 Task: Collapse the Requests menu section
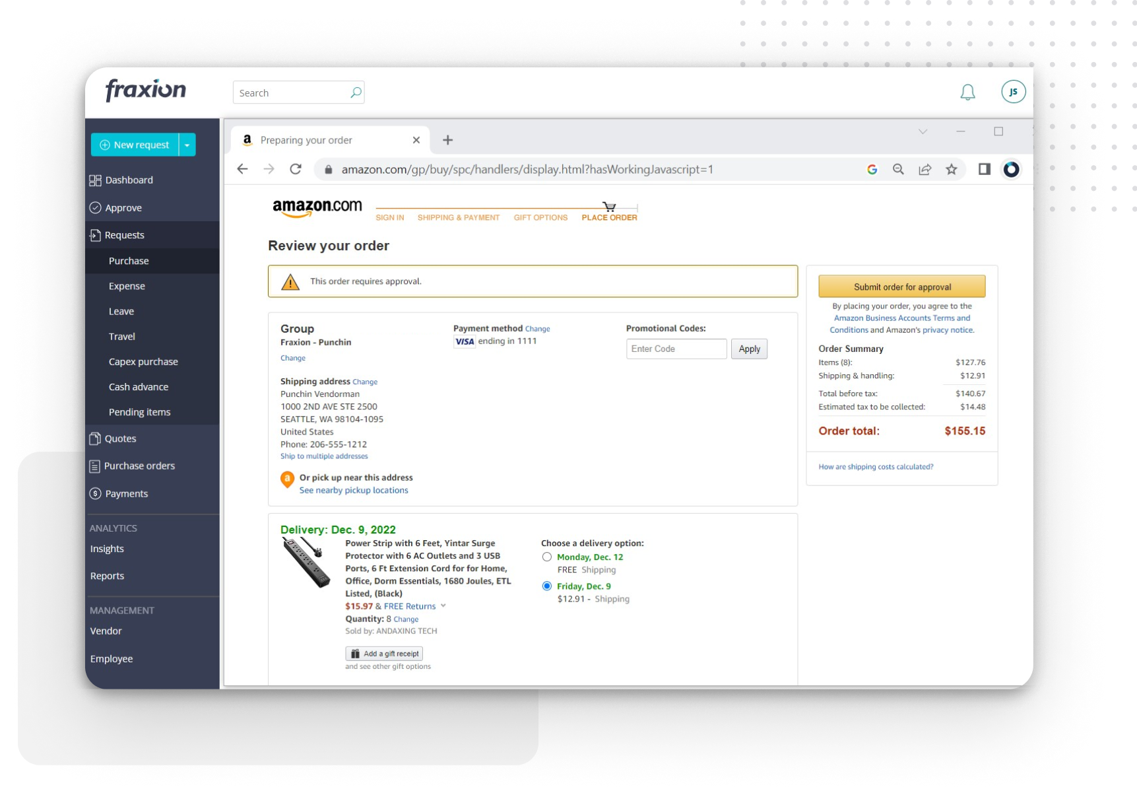[x=125, y=235]
